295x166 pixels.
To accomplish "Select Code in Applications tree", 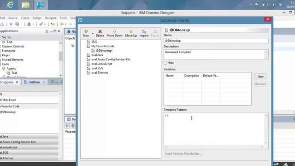I will pyautogui.click(x=6, y=64).
